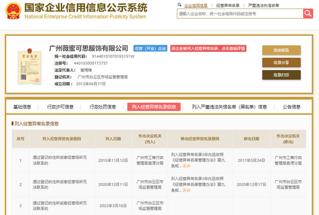
Task: Click the listing date 2015年11月12日
Action: point(113,160)
